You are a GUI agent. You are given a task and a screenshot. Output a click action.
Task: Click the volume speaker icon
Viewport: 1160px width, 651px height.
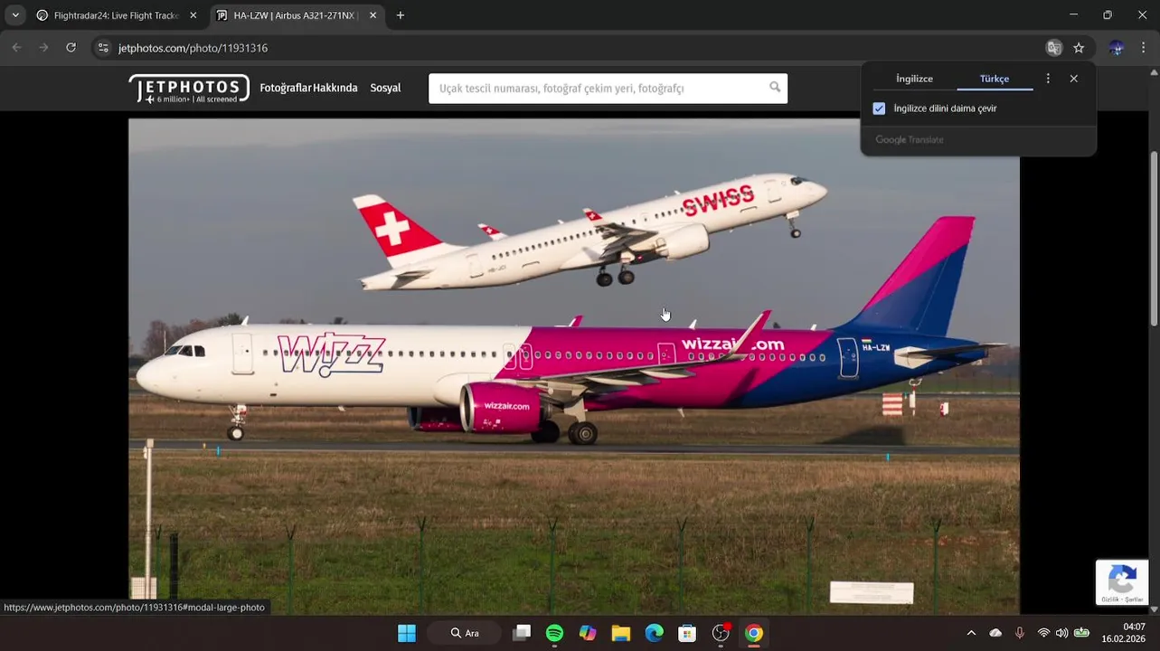tap(1061, 633)
